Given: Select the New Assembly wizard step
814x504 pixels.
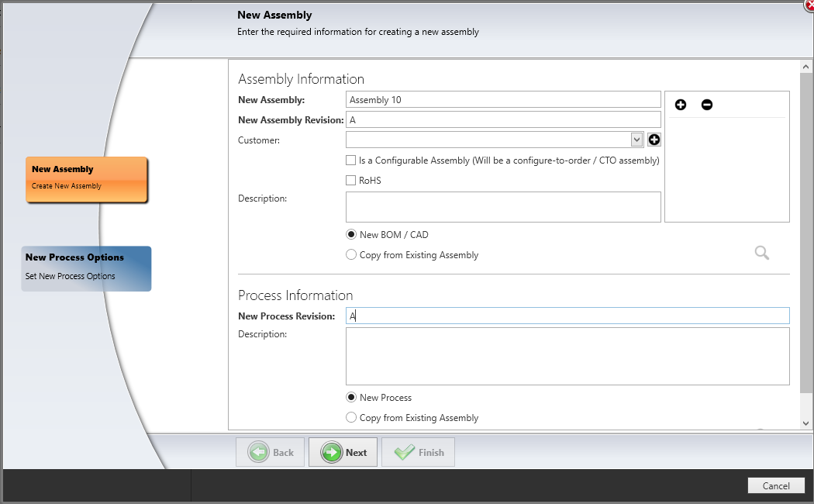Looking at the screenshot, I should pyautogui.click(x=86, y=179).
